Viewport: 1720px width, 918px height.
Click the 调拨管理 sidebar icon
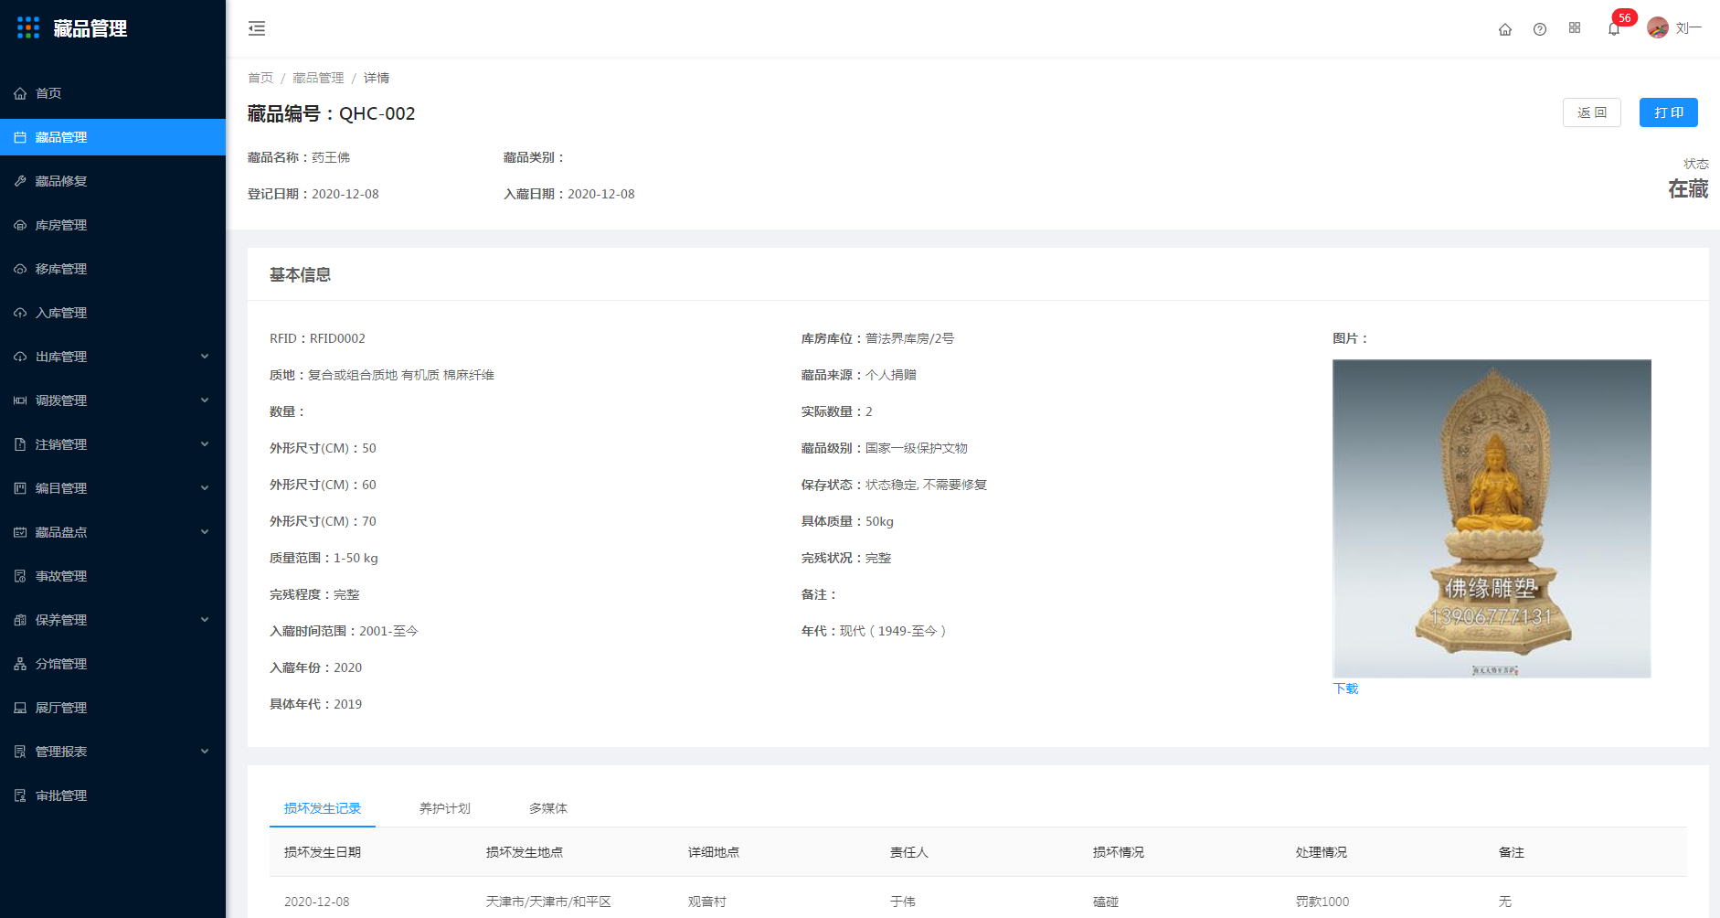coord(20,400)
